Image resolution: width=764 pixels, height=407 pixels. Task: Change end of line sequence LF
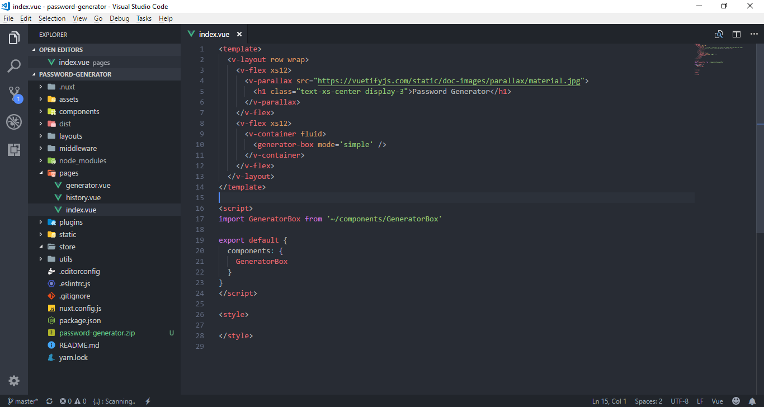click(x=700, y=401)
